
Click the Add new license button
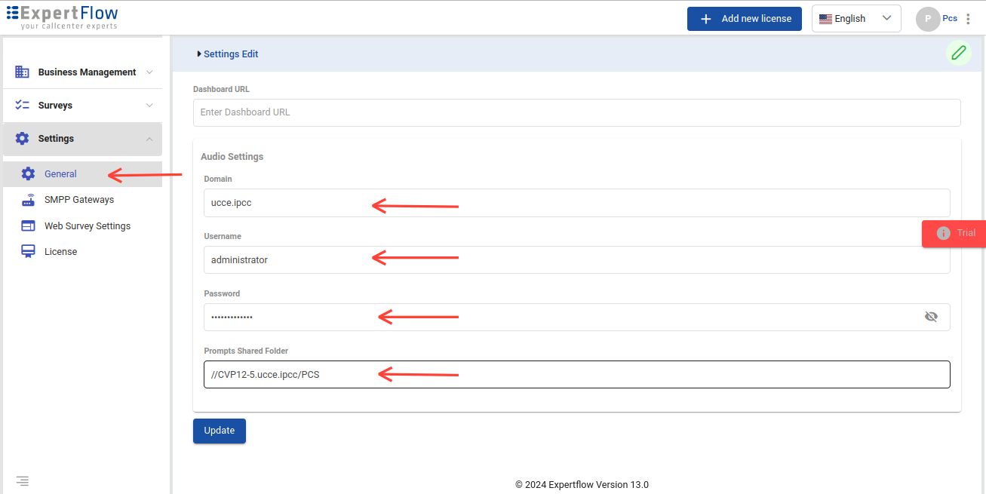click(x=744, y=19)
